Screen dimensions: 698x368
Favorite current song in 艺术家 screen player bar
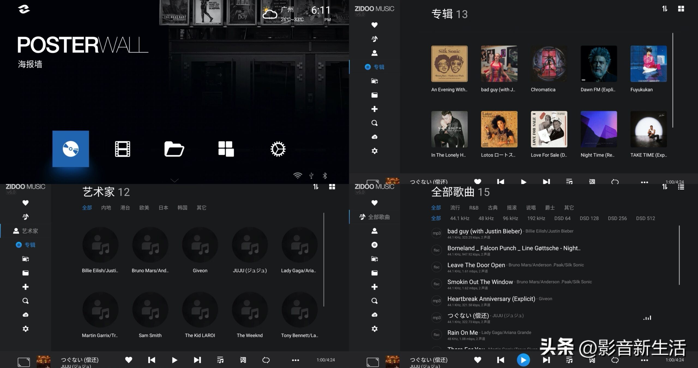[x=129, y=360]
